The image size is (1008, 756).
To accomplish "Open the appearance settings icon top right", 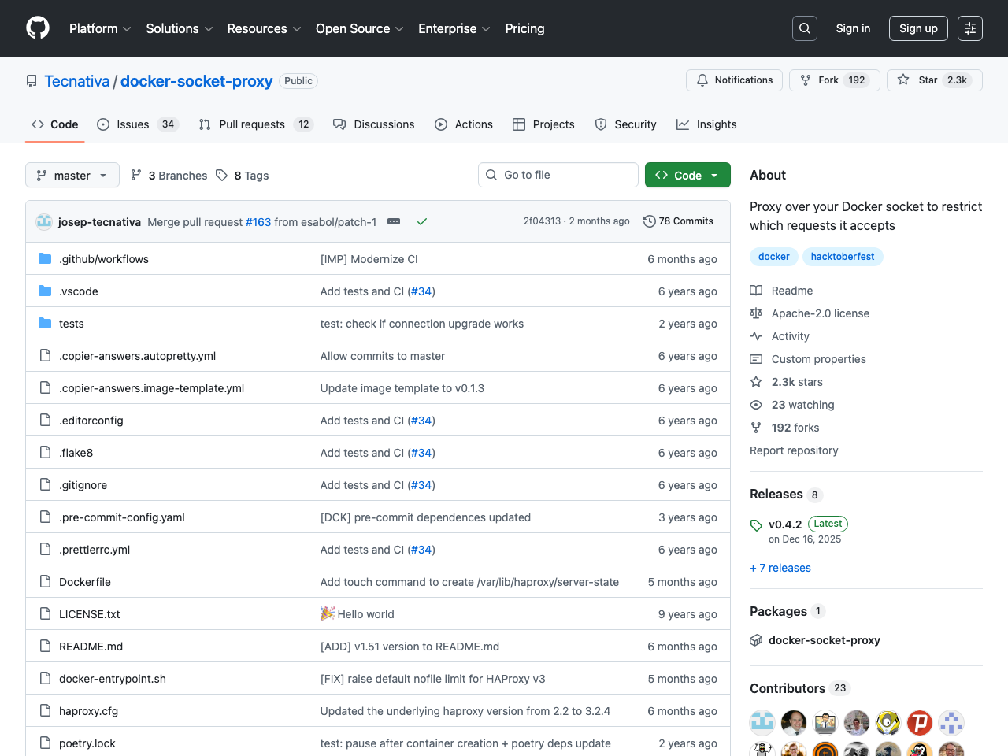I will [x=969, y=28].
